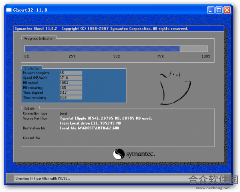
Task: Click the Time remaining label
Action: tap(34, 98)
